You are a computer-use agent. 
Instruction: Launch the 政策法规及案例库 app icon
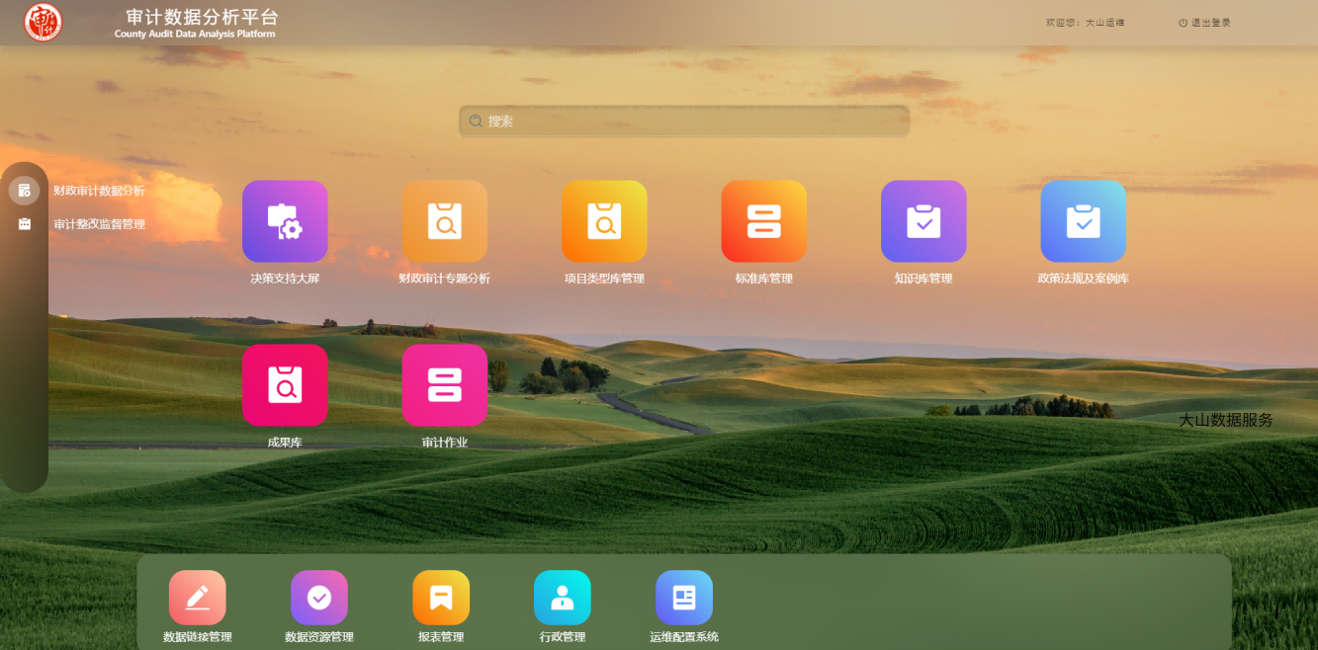coord(1084,222)
